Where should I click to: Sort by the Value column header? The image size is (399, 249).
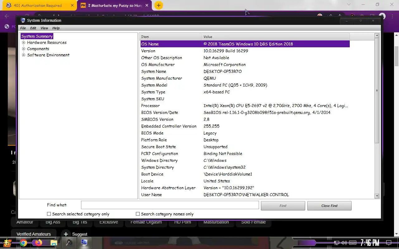(276, 37)
